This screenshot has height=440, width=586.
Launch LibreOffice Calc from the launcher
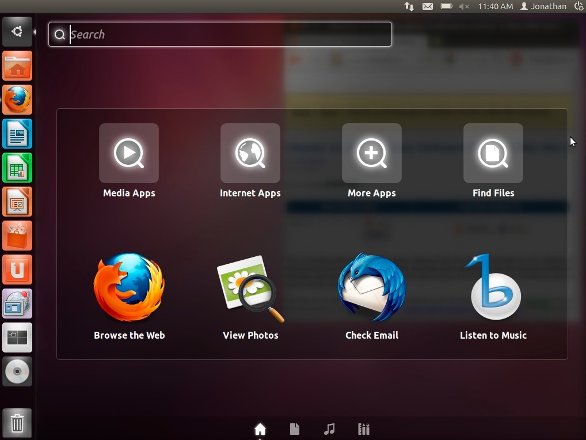pyautogui.click(x=17, y=167)
